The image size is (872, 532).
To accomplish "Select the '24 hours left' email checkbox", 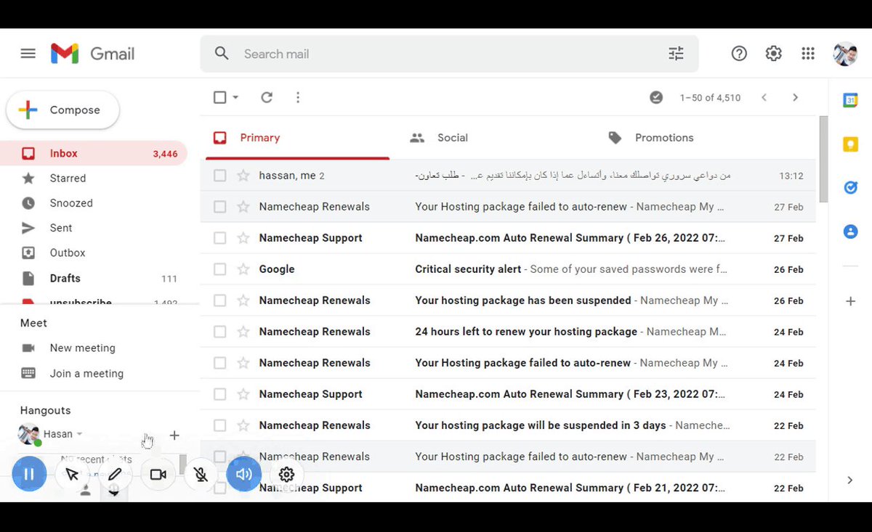I will coord(220,332).
